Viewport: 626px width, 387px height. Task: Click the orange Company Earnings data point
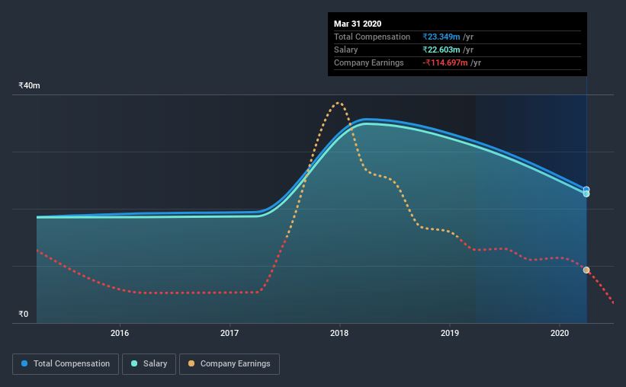[x=586, y=270]
